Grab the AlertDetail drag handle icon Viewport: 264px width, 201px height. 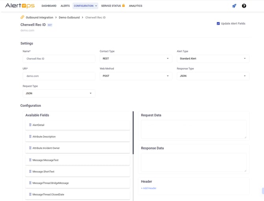tap(30, 125)
